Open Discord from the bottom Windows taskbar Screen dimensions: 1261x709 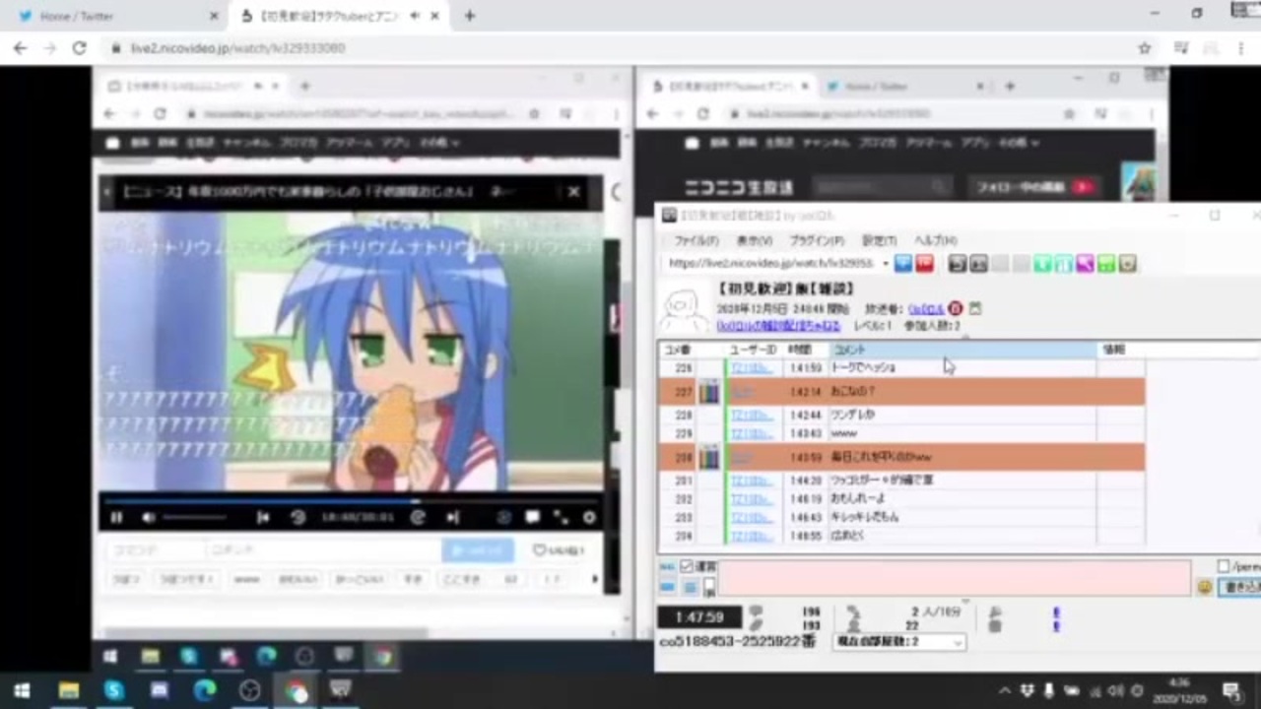click(x=160, y=691)
